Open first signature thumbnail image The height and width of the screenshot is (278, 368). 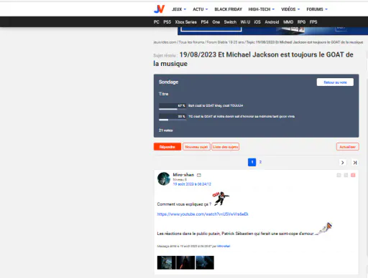click(166, 262)
